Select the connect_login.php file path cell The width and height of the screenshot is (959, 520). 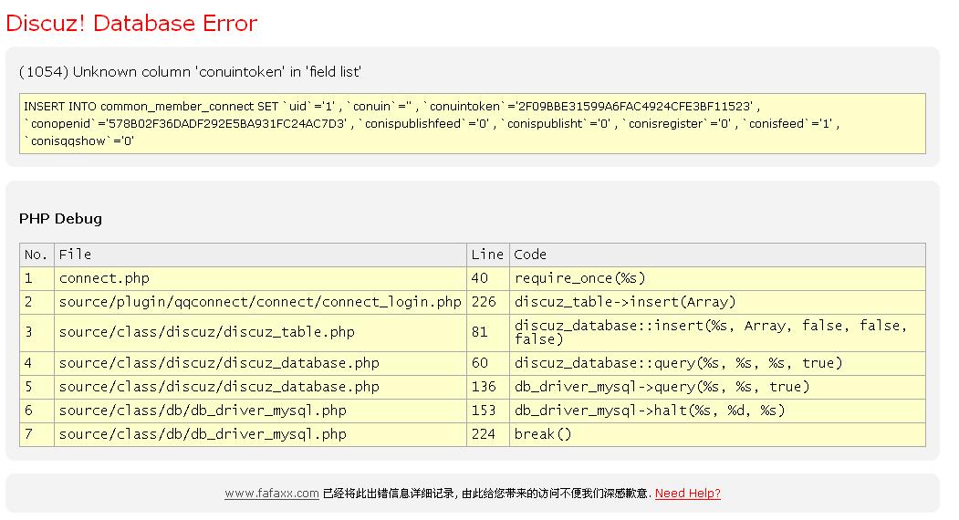[x=260, y=302]
